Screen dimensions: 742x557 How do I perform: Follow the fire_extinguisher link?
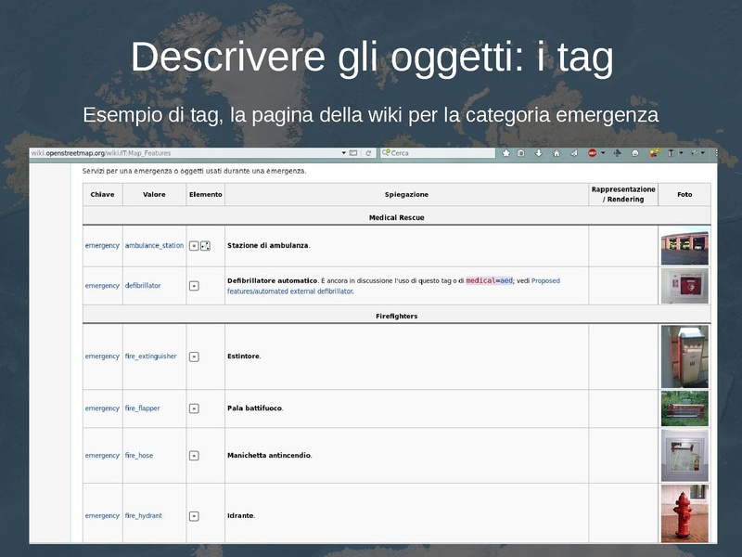pos(150,356)
